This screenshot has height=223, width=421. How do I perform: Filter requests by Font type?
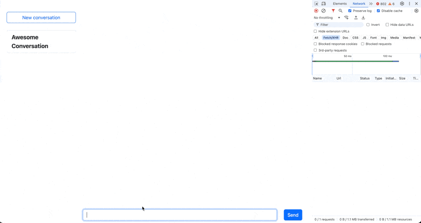(x=374, y=37)
